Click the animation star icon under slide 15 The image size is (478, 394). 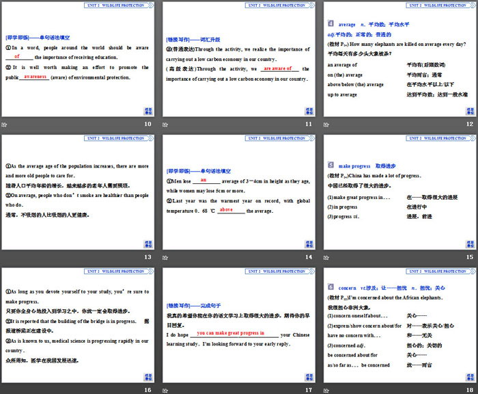click(x=326, y=257)
